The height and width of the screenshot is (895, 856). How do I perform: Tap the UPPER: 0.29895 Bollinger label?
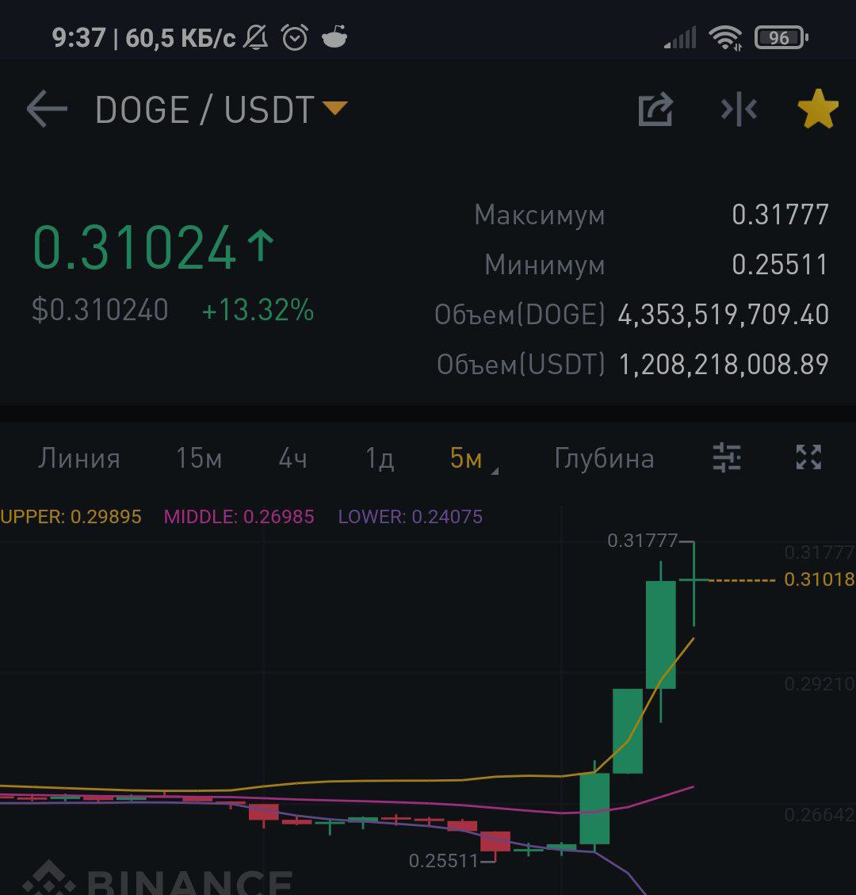(71, 517)
